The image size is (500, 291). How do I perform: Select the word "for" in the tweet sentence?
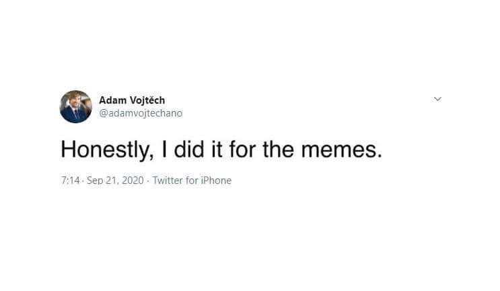[242, 149]
